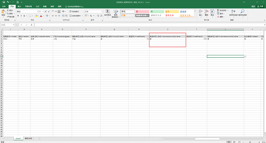Open Find and Select magnifier menu
Screen dimensions: 266x143
242,13
